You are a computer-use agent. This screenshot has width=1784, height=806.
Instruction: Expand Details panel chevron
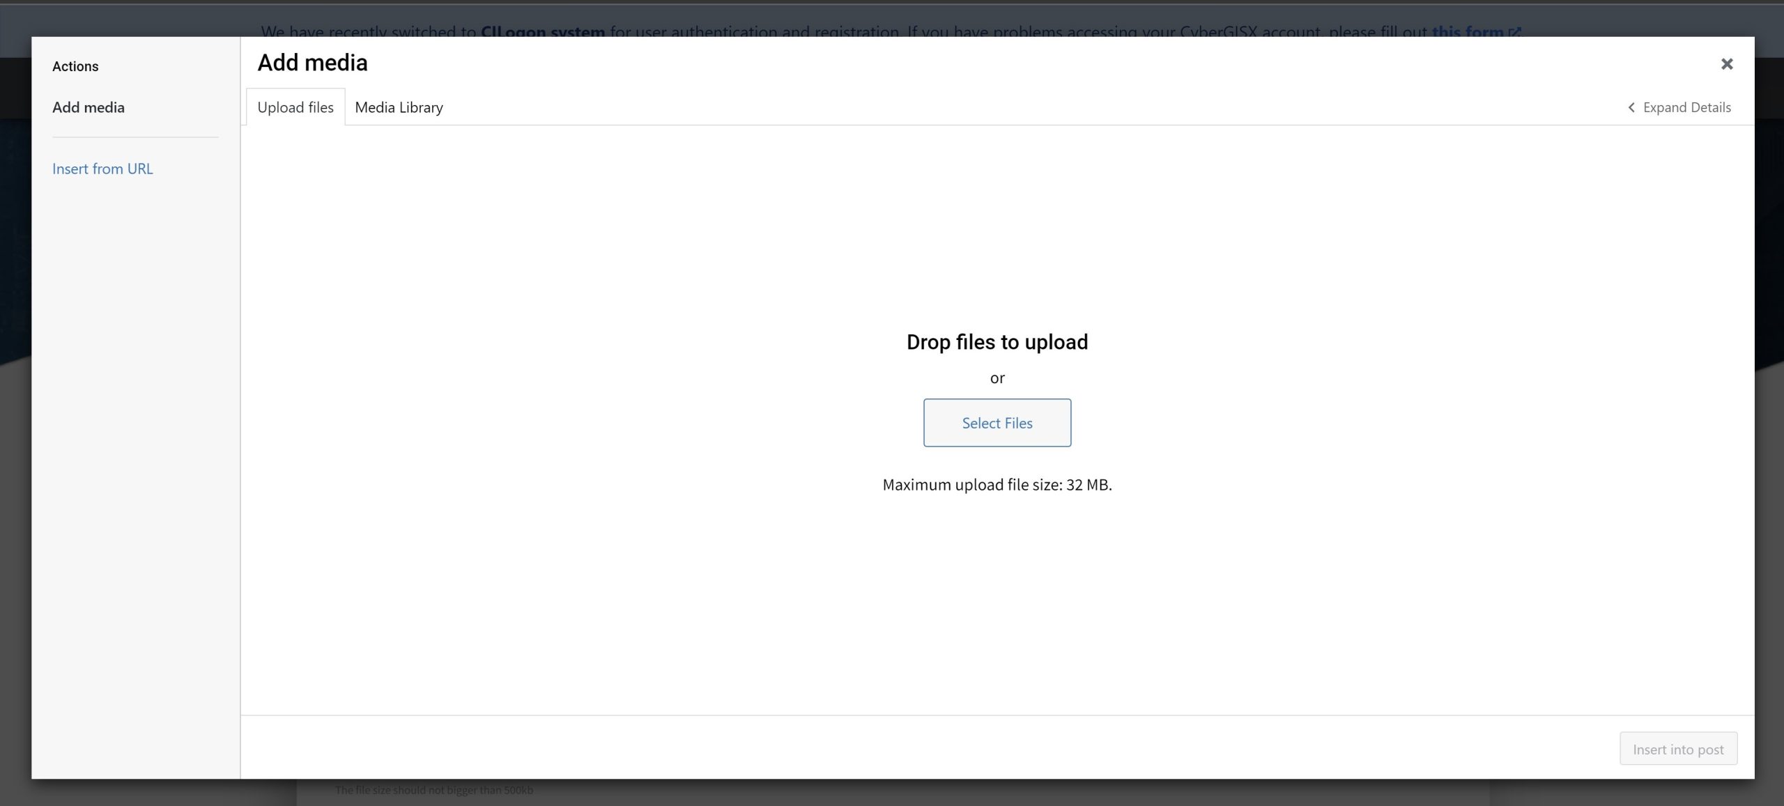point(1630,107)
